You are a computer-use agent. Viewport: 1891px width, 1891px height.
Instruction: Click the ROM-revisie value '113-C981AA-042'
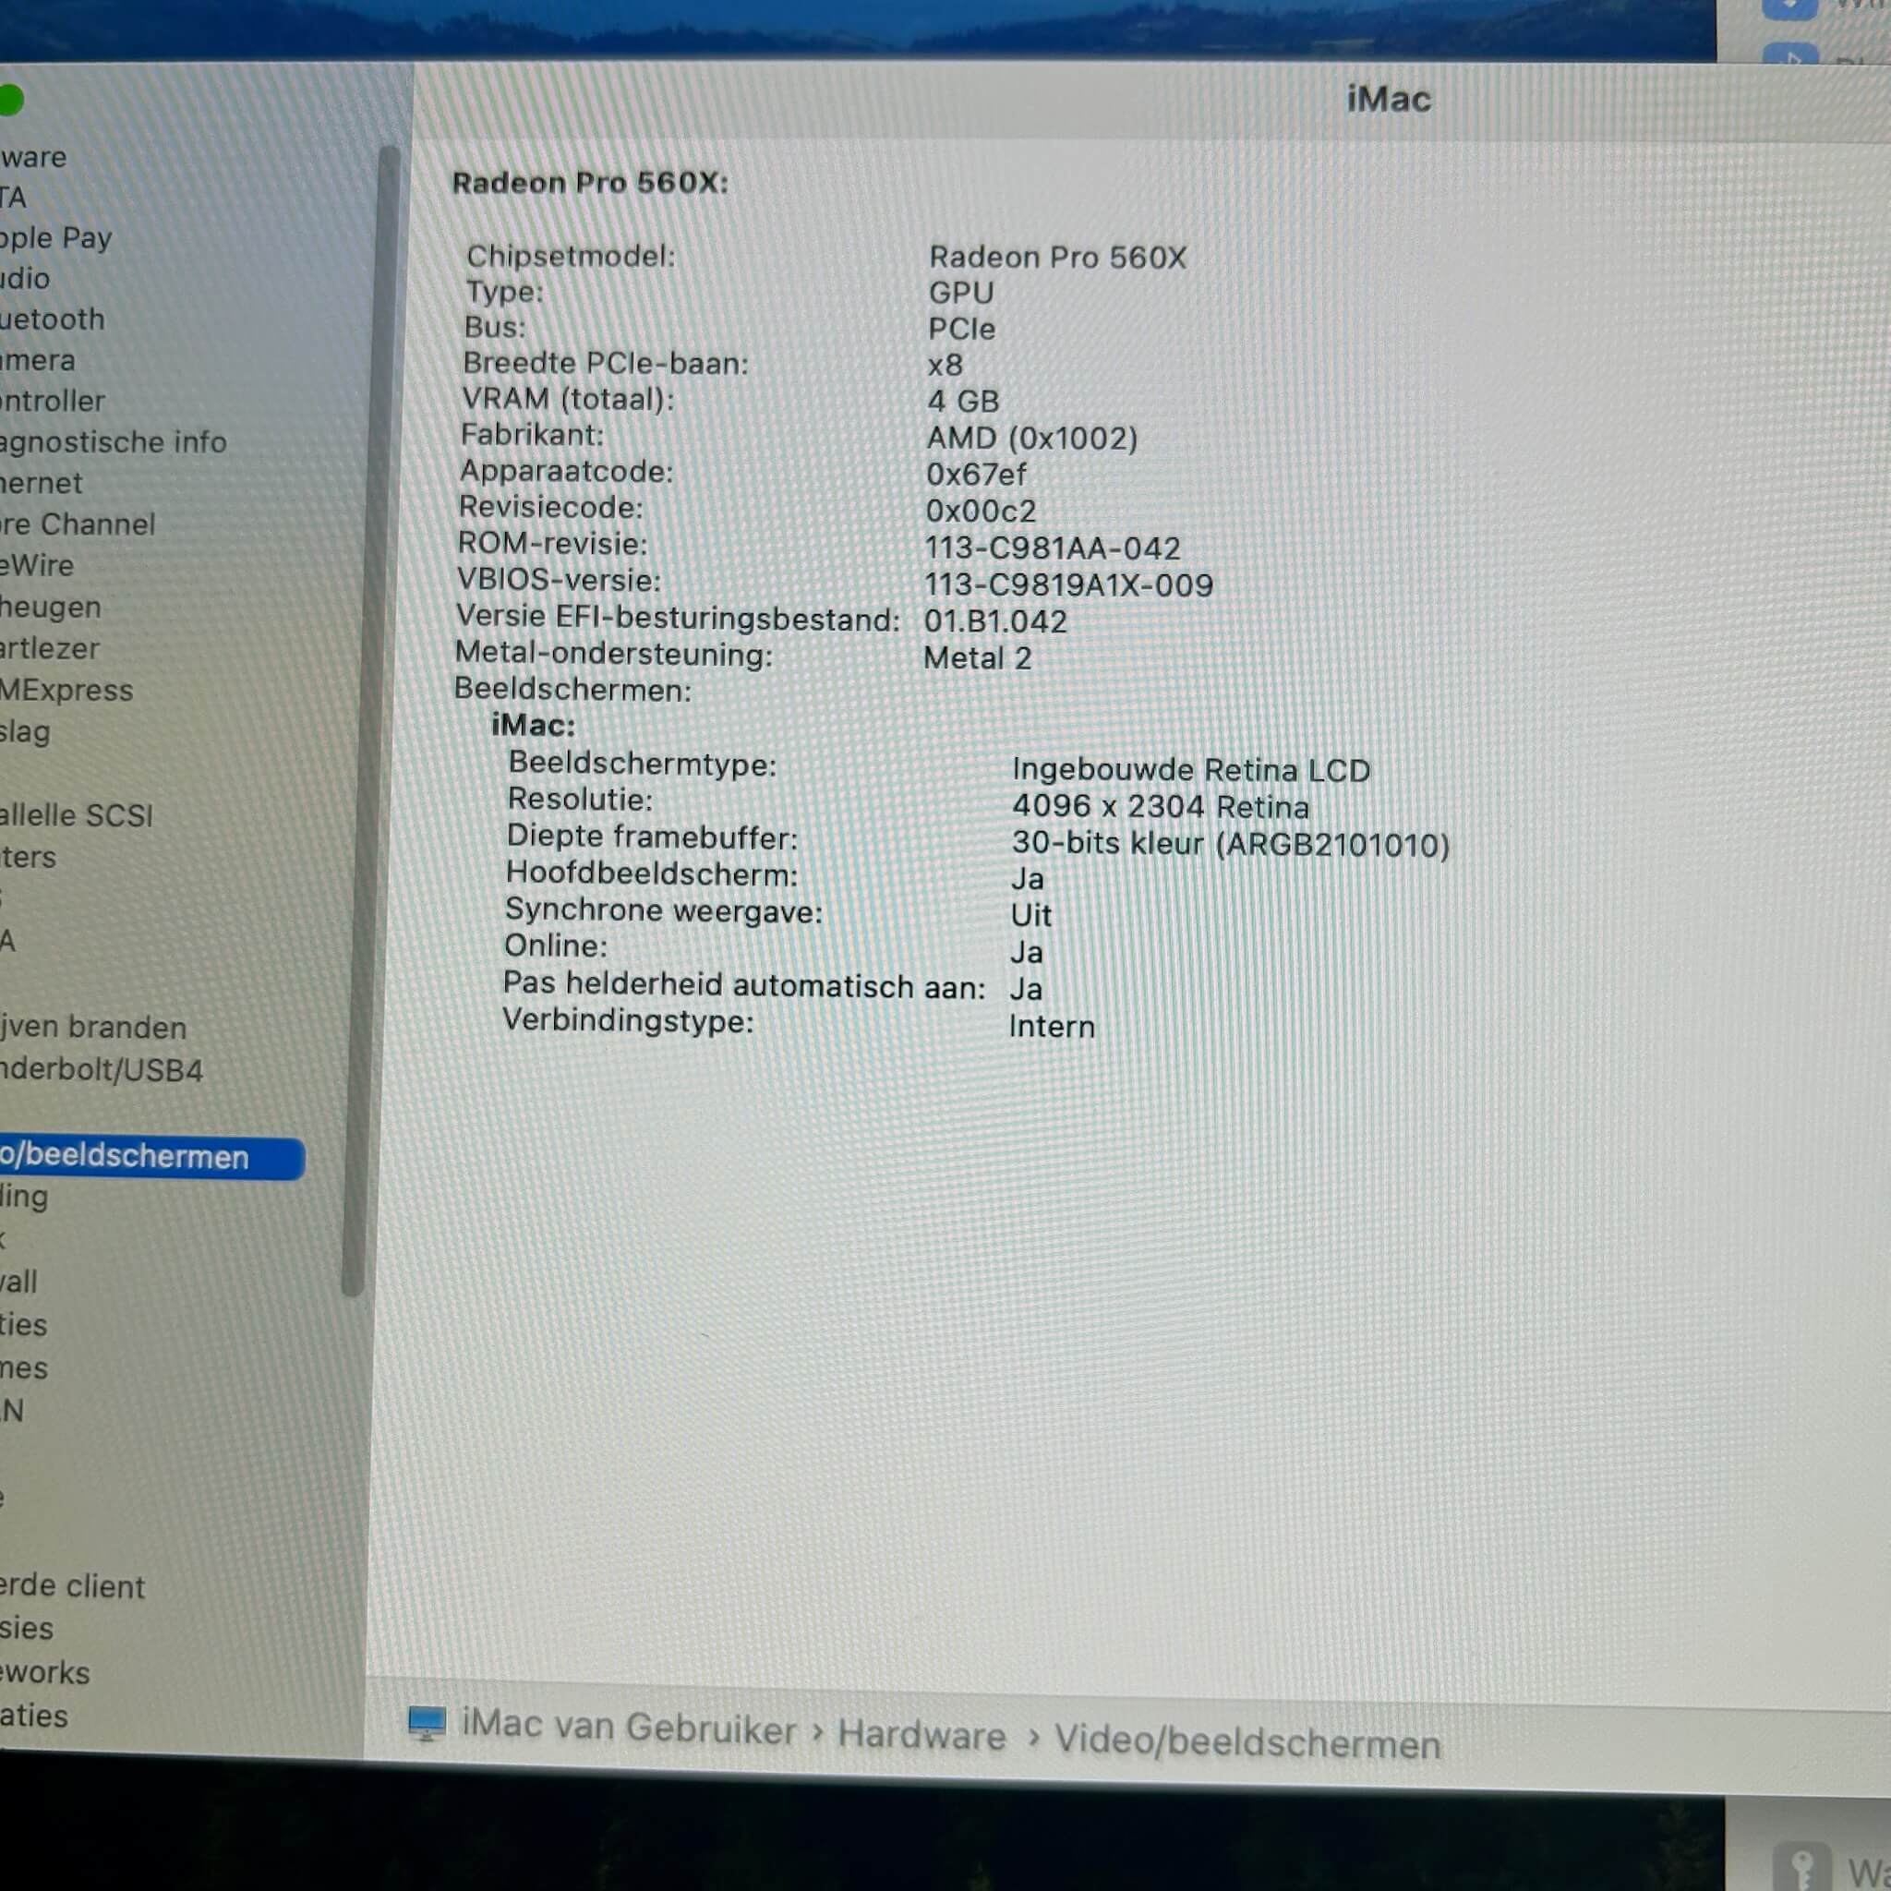coord(1053,548)
